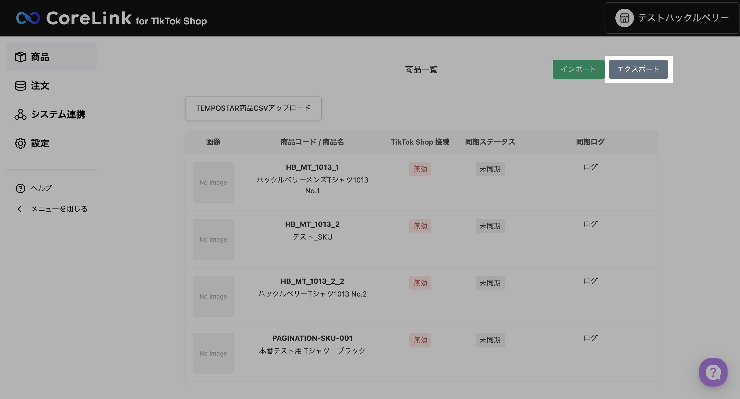Open ログ link for PAGINATION-SKU-001
This screenshot has width=740, height=399.
click(x=590, y=338)
